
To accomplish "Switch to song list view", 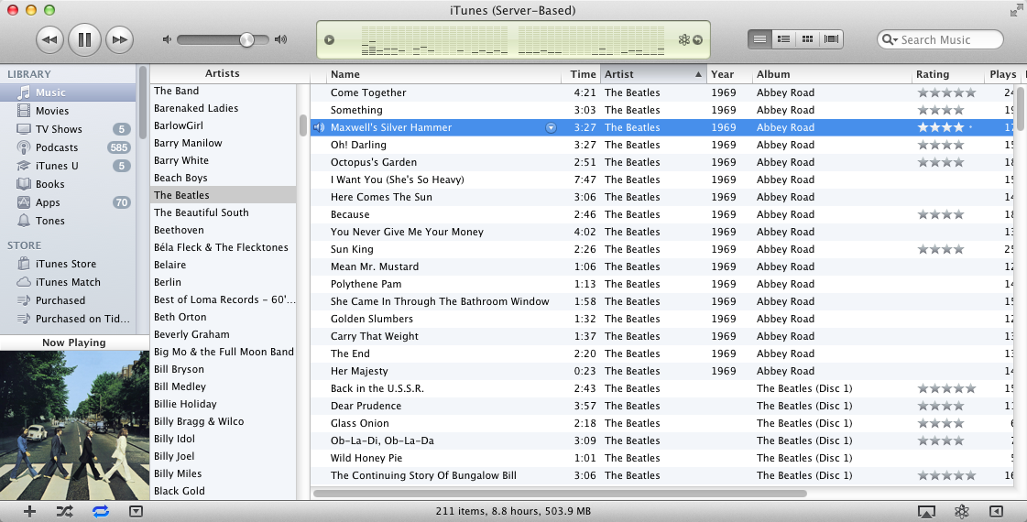I will (759, 39).
